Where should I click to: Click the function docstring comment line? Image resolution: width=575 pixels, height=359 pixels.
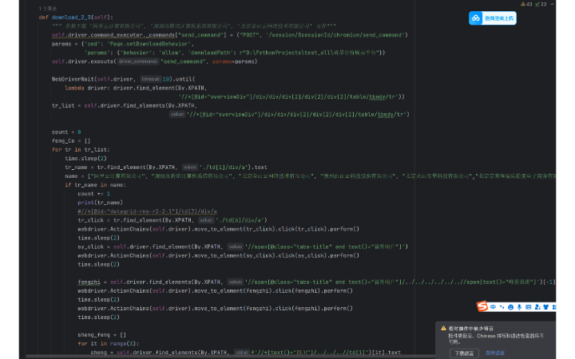tap(193, 26)
